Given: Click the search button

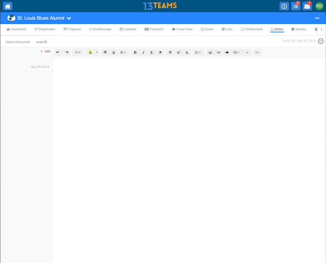Looking at the screenshot, I should click(41, 42).
